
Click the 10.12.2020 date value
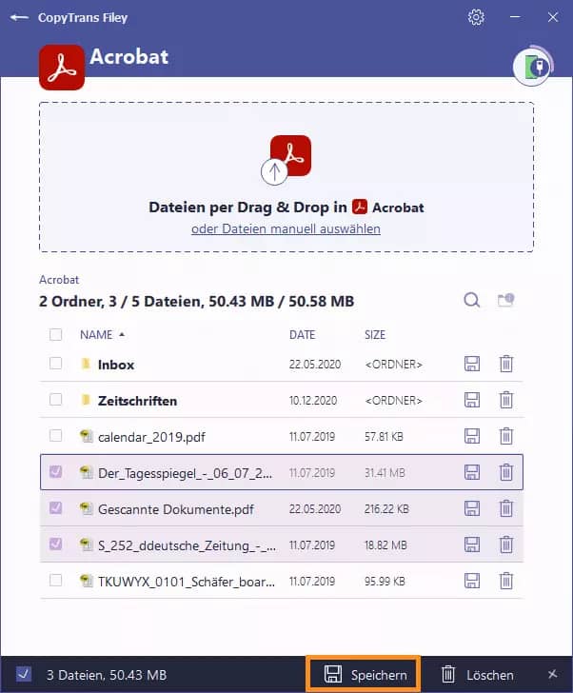pos(313,401)
